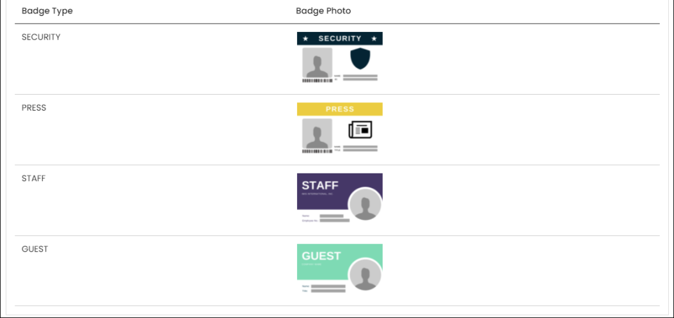Screen dimensions: 674x318
Task: Click the green GUEST banner heading
Action: pyautogui.click(x=321, y=256)
